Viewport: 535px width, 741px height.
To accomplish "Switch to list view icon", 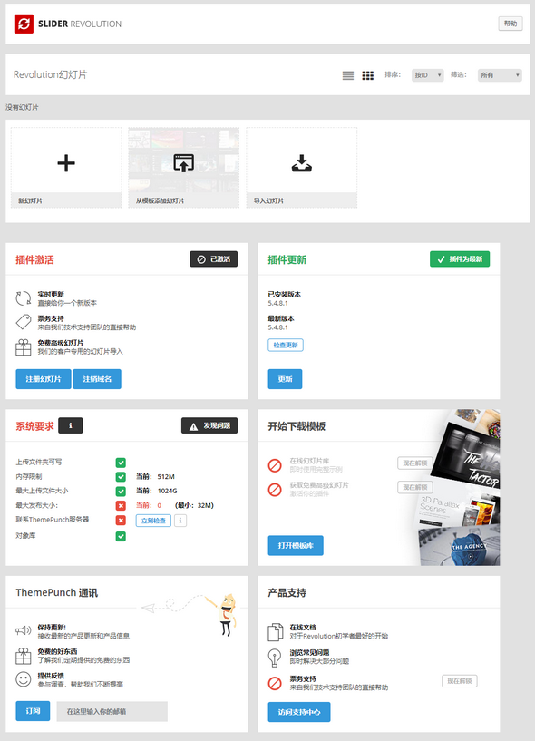I will coord(348,75).
